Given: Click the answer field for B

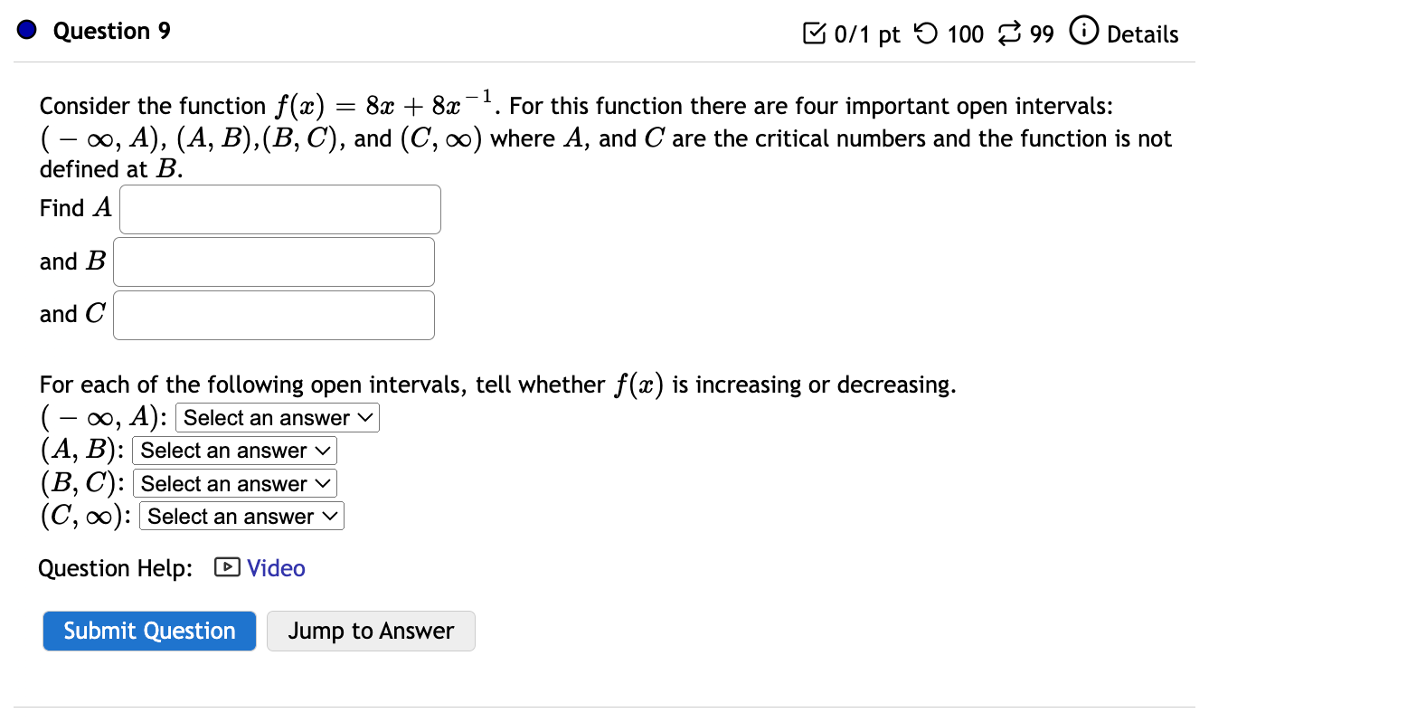Looking at the screenshot, I should click(273, 261).
